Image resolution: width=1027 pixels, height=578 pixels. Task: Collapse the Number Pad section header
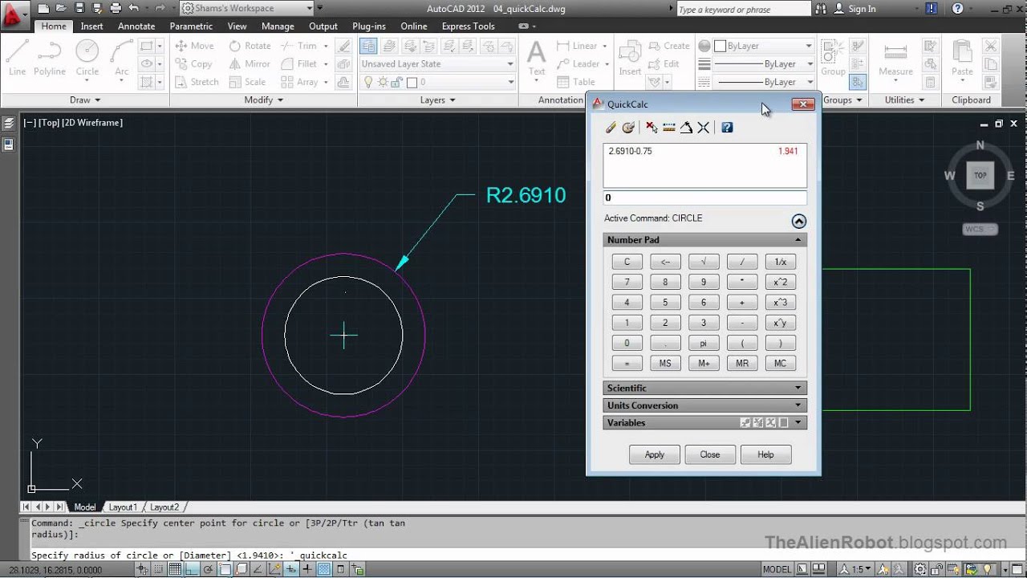704,240
